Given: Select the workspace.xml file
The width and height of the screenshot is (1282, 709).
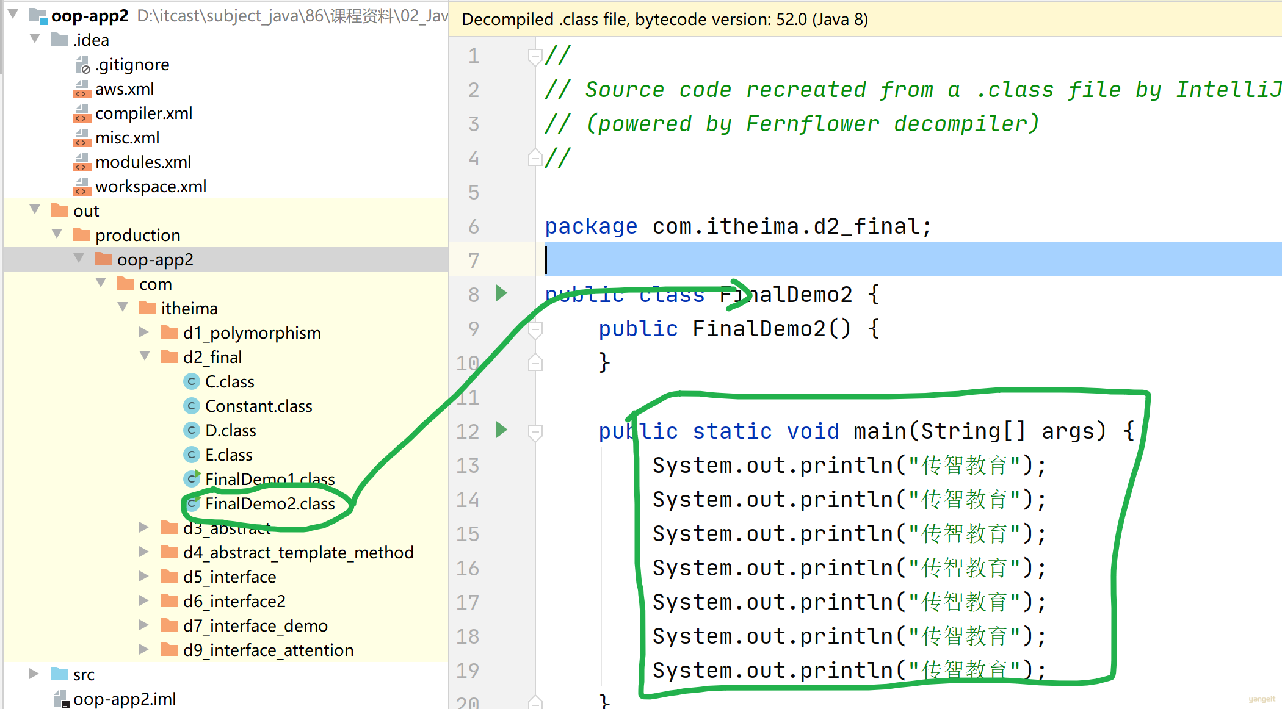Looking at the screenshot, I should click(151, 186).
